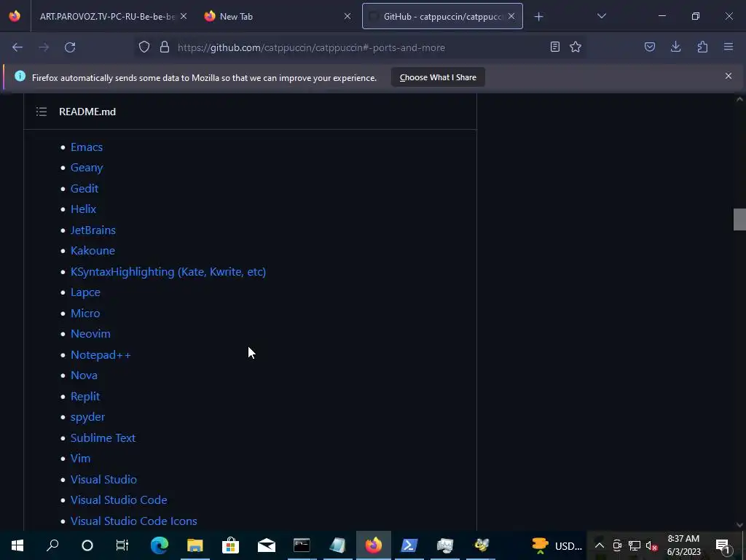This screenshot has width=746, height=560.
Task: Open the Nova port link
Action: point(84,376)
